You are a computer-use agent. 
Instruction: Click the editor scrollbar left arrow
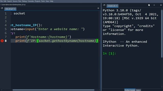(x=1, y=90)
